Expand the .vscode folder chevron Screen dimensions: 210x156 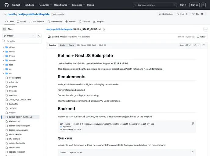click(x=3, y=60)
